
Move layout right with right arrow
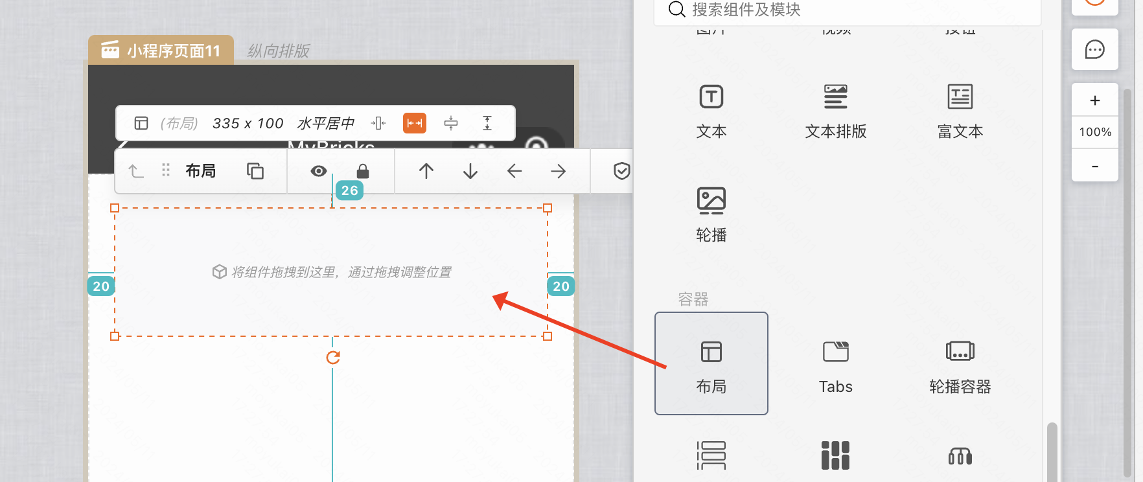point(559,171)
